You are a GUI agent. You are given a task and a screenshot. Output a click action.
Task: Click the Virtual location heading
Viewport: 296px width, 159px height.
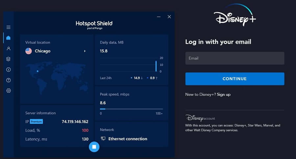coord(38,42)
